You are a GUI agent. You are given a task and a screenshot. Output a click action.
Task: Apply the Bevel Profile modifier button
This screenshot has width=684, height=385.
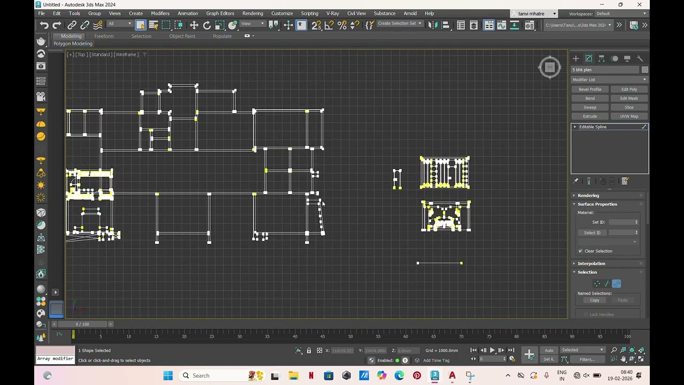point(590,89)
